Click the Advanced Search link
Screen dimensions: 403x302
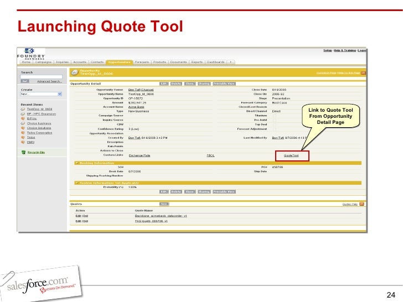coord(49,81)
